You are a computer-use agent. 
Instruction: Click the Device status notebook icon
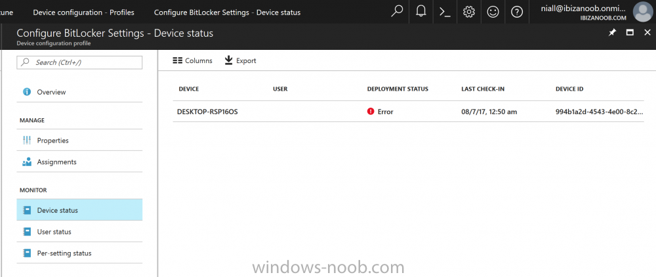point(27,210)
